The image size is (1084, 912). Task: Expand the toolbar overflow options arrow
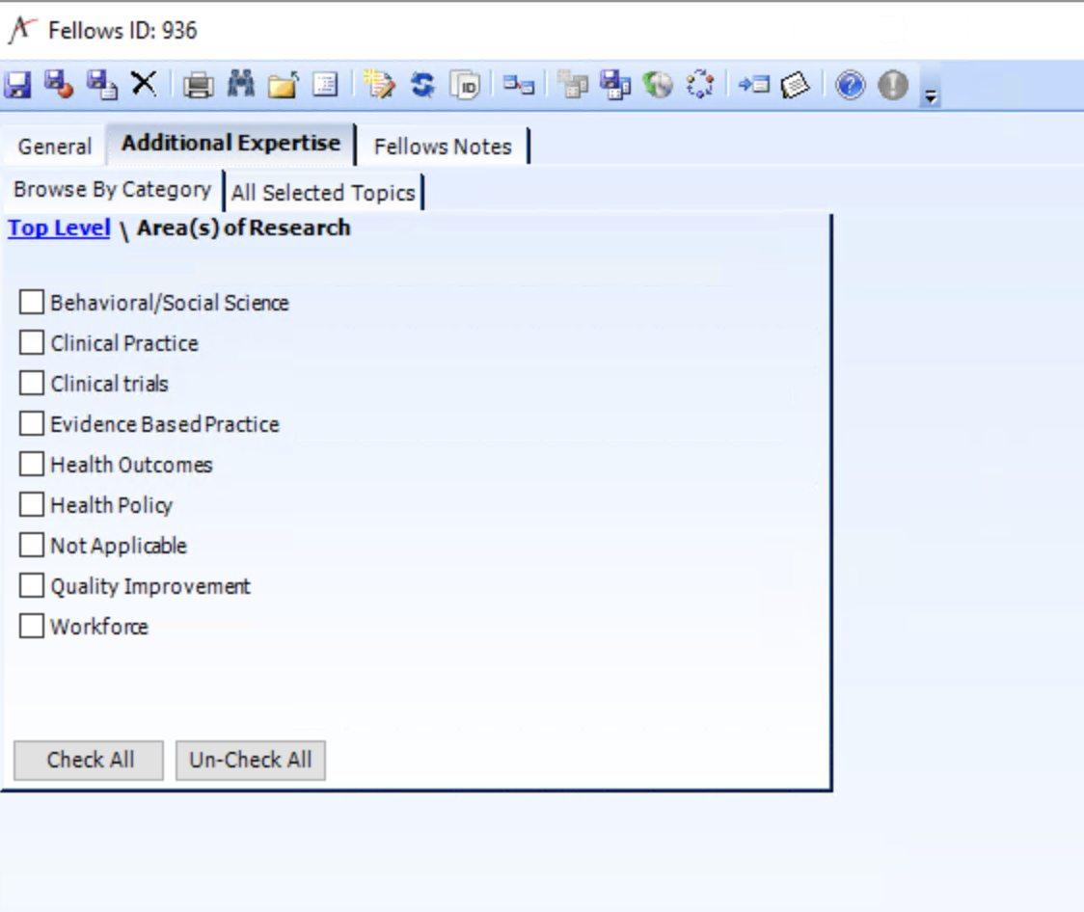tap(931, 95)
